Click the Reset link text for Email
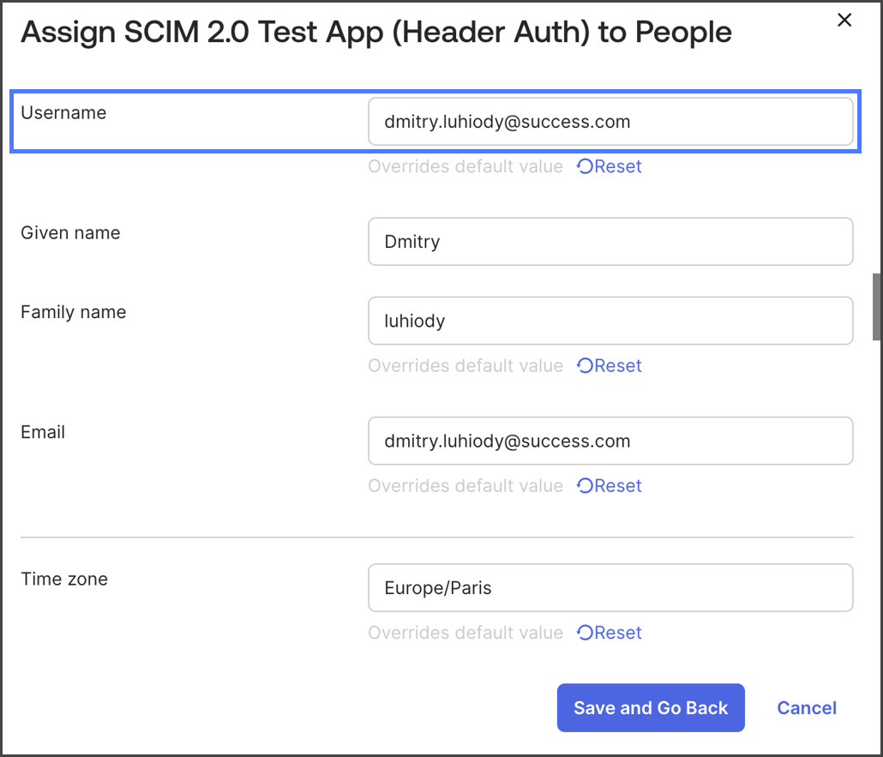 [618, 486]
